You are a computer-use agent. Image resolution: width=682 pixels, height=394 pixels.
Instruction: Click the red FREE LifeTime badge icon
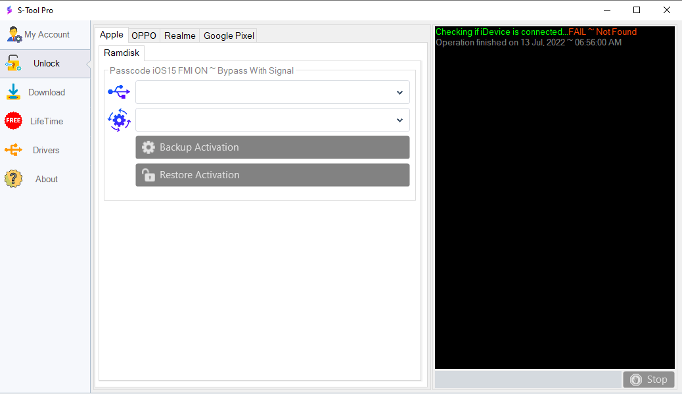click(14, 121)
